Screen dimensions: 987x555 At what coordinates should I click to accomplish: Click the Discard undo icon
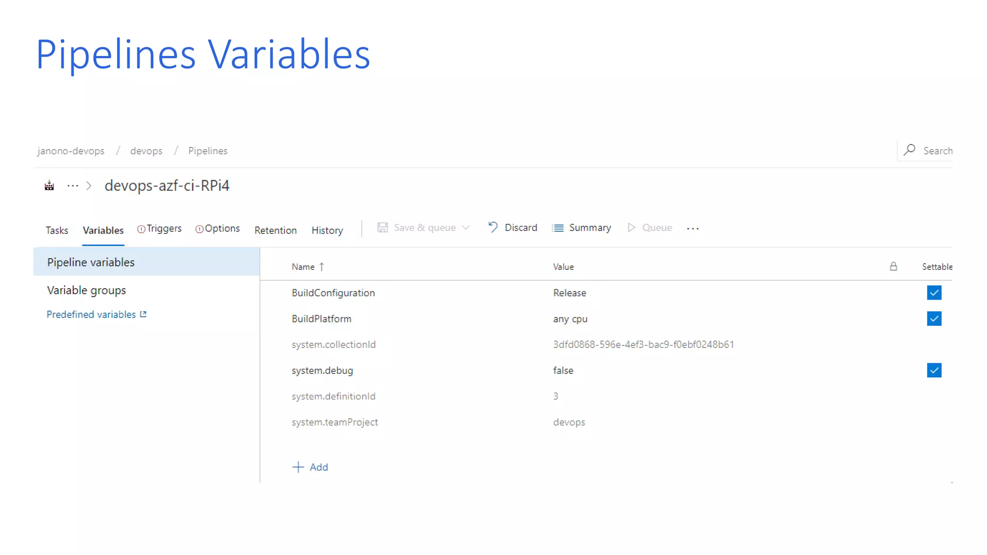493,227
